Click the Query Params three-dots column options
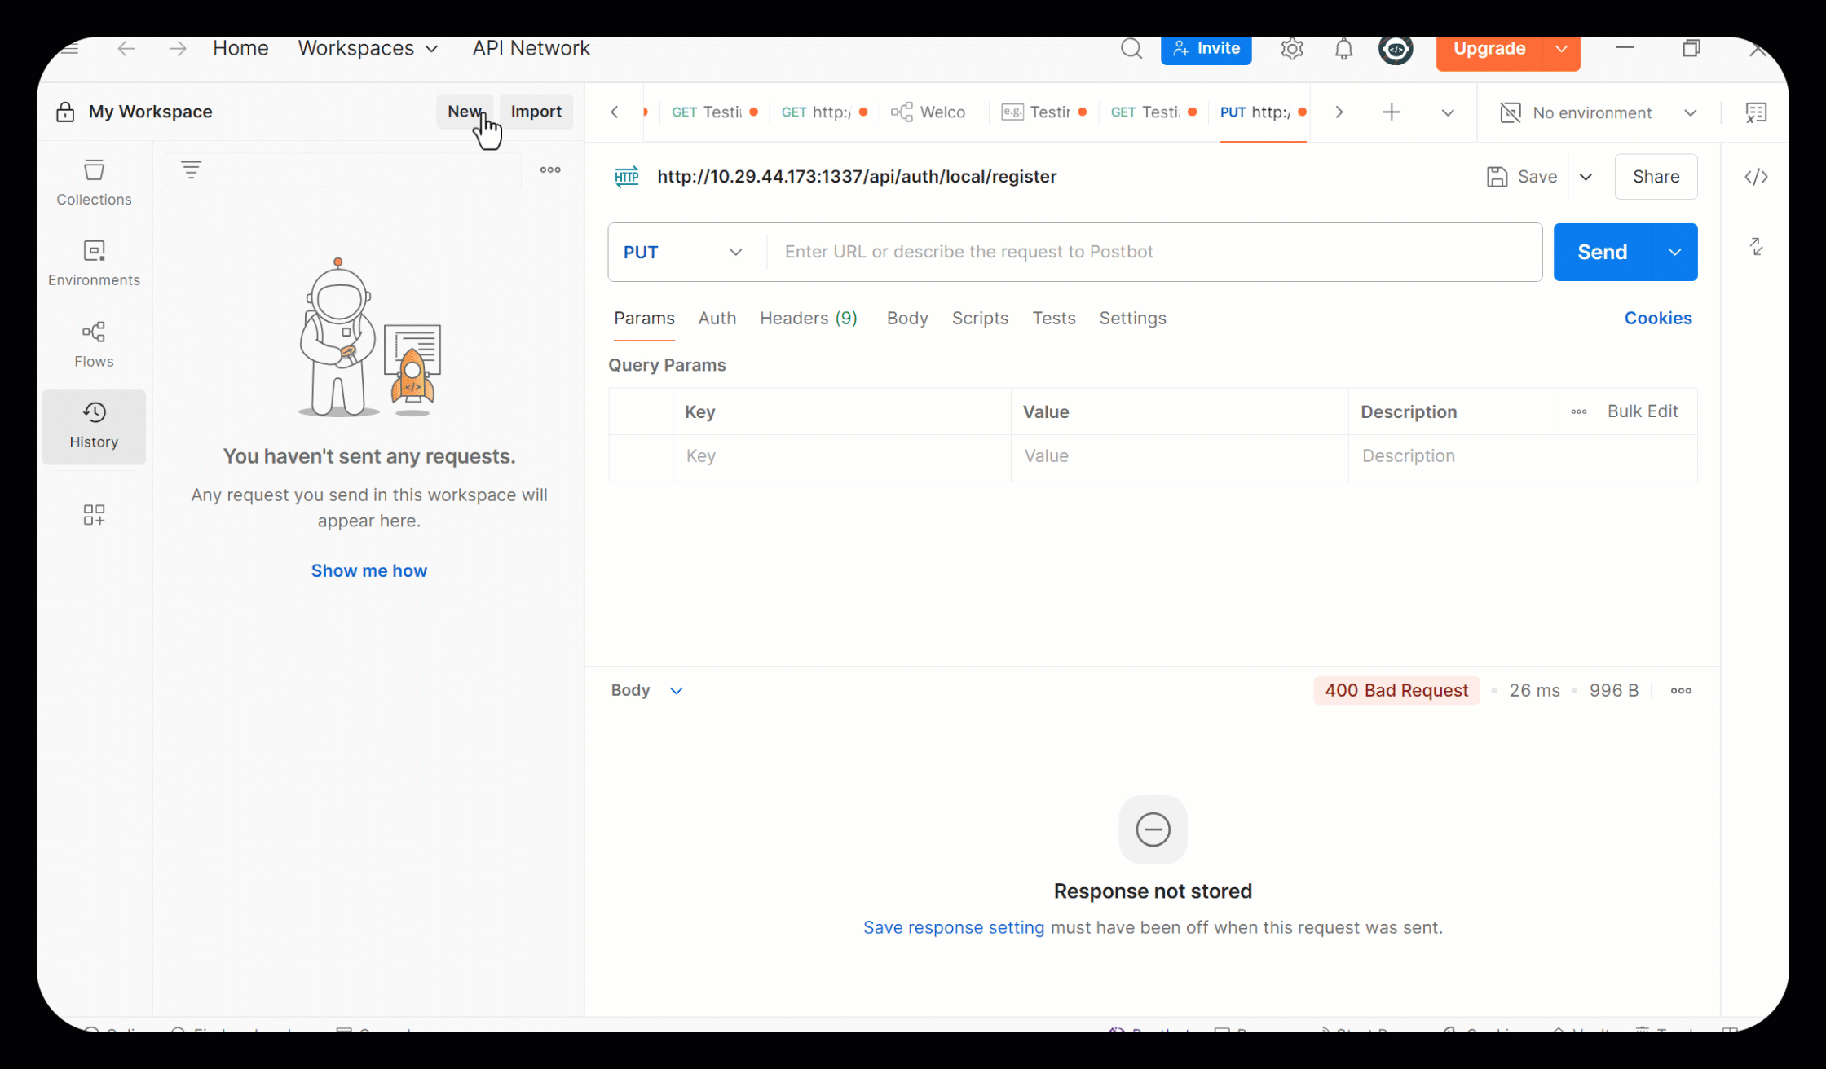The height and width of the screenshot is (1069, 1826). 1578,411
